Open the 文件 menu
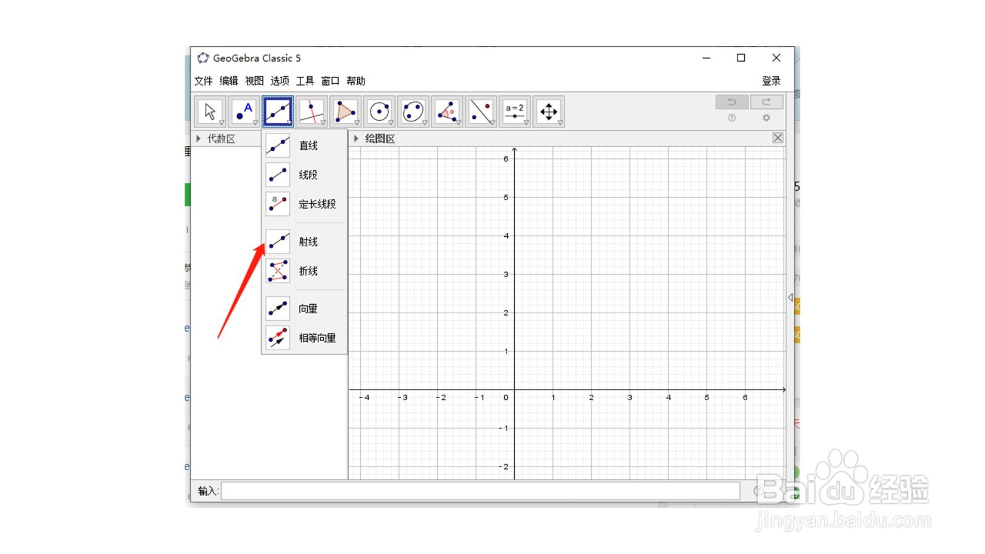985x554 pixels. click(x=204, y=81)
